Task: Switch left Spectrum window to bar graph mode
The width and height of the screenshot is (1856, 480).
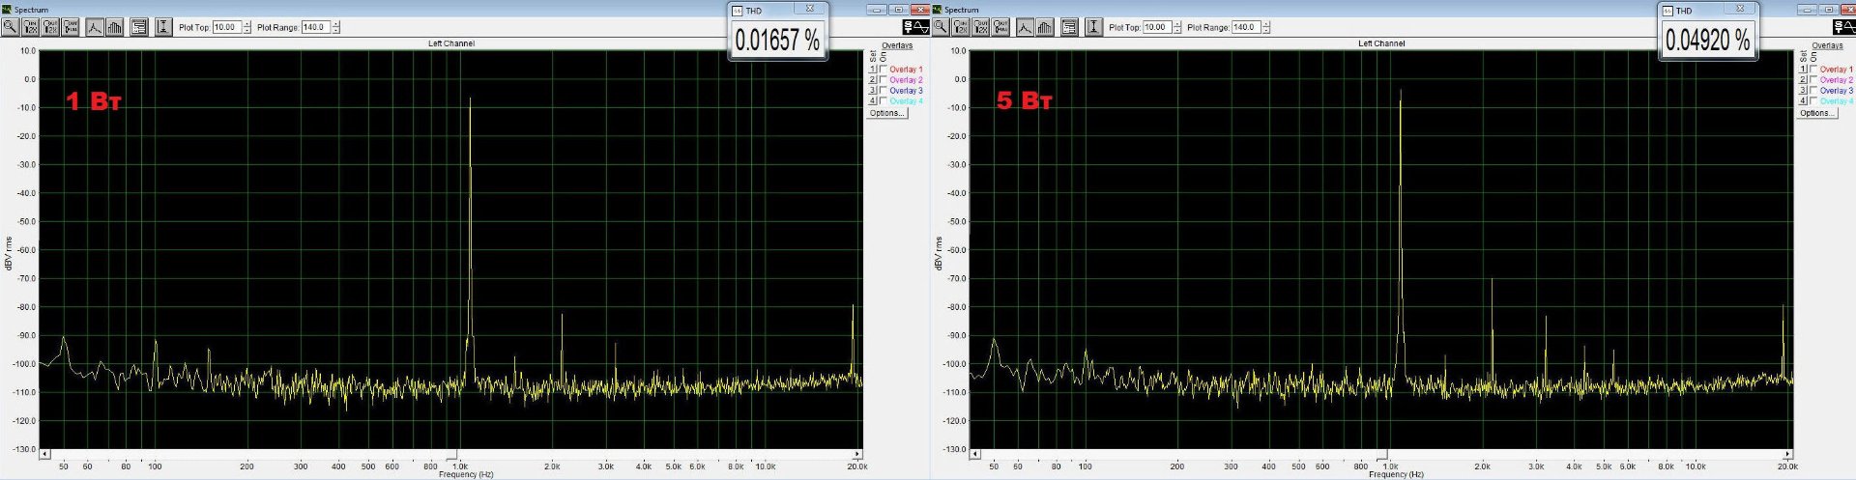Action: [x=115, y=27]
